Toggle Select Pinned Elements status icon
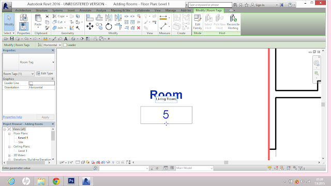Image resolution: width=331 pixels, height=186 pixels. coord(282,168)
